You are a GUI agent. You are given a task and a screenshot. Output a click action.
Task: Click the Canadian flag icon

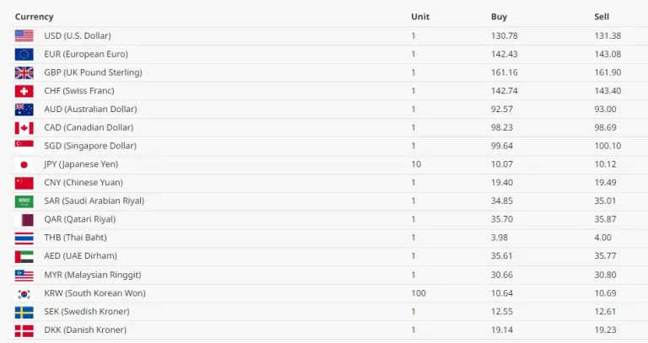click(x=24, y=128)
